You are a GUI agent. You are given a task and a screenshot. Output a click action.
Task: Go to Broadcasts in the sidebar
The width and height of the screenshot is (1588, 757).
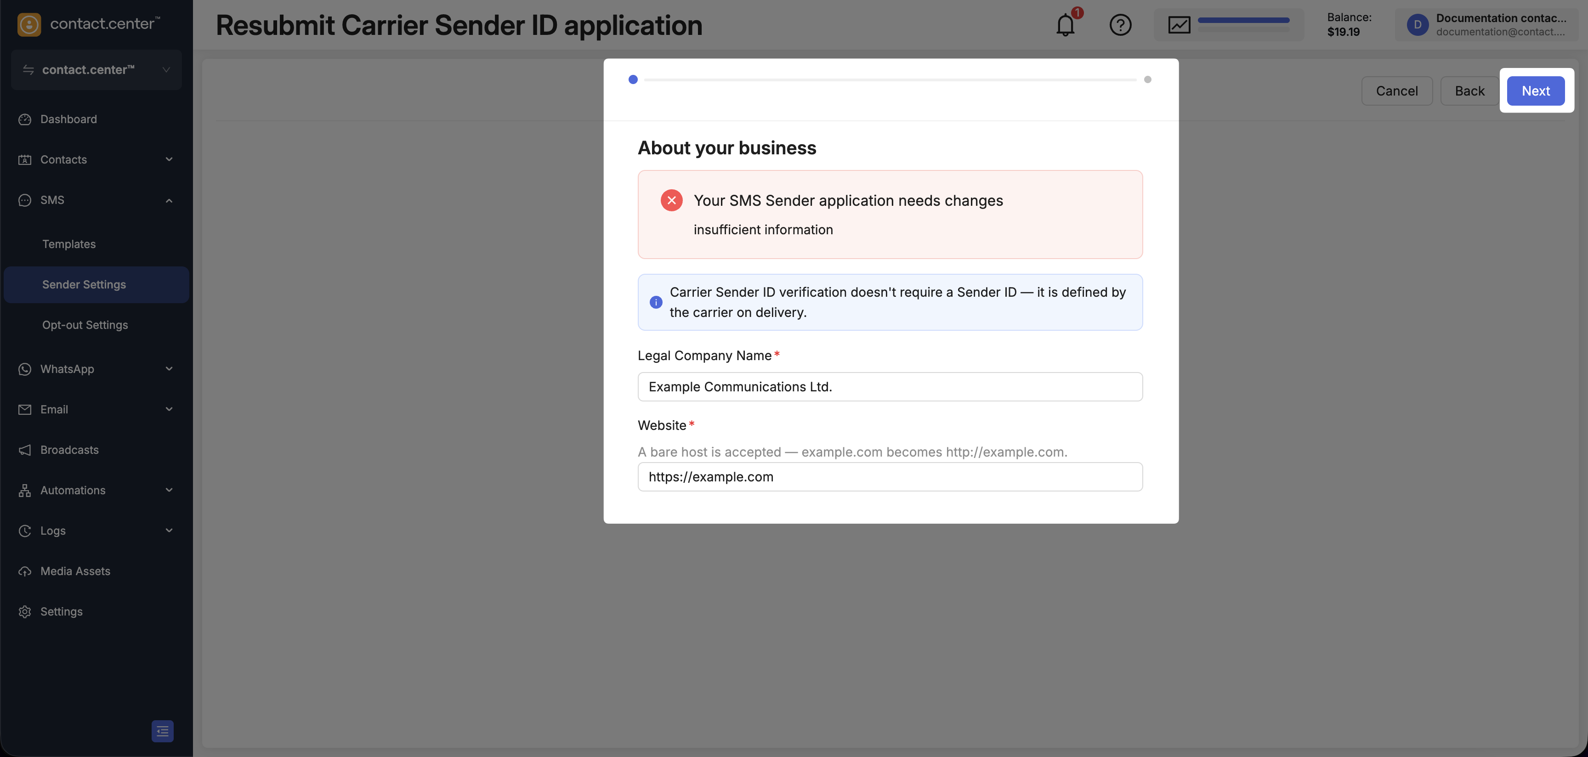click(x=69, y=450)
